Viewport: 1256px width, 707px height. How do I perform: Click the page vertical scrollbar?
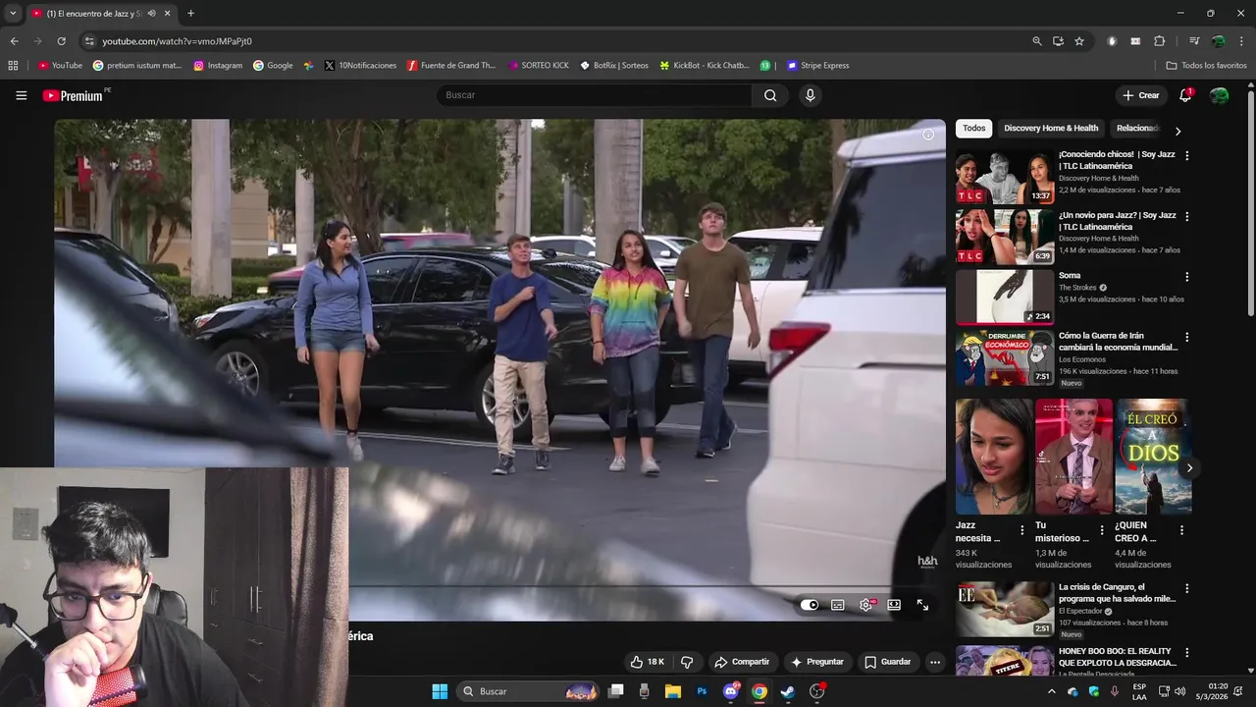(x=1250, y=204)
